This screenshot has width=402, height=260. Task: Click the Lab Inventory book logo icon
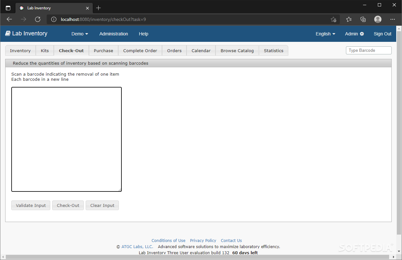[8, 33]
